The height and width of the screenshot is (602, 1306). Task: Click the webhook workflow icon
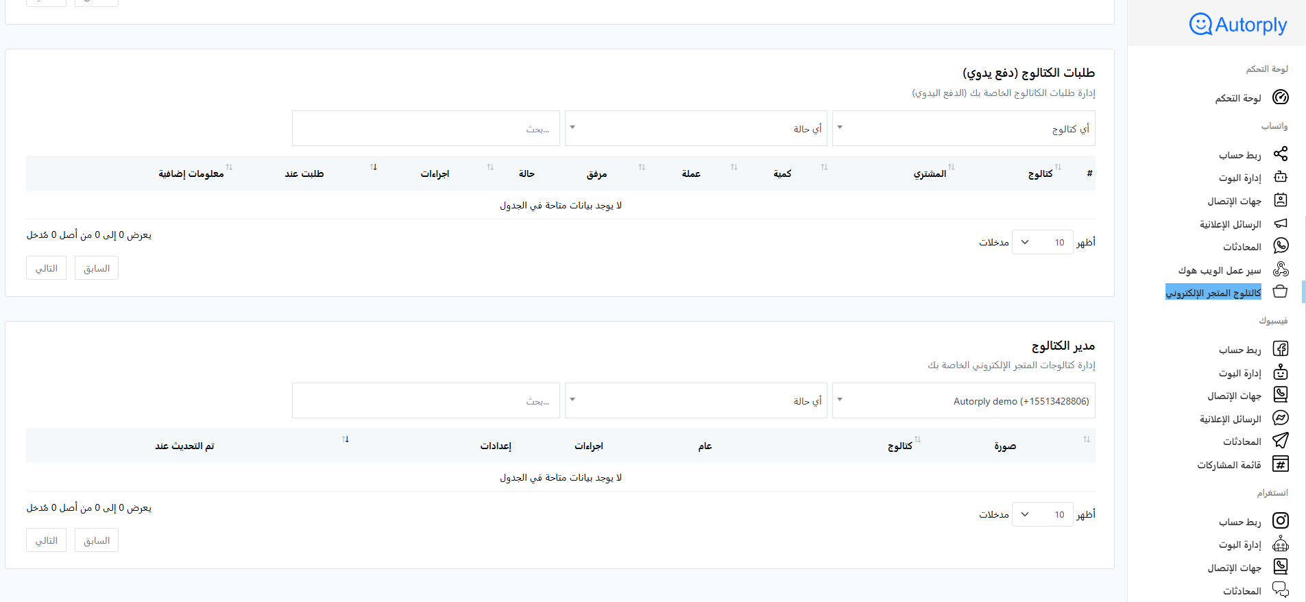click(x=1280, y=269)
